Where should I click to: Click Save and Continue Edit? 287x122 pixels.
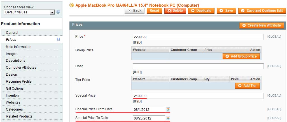tap(262, 11)
